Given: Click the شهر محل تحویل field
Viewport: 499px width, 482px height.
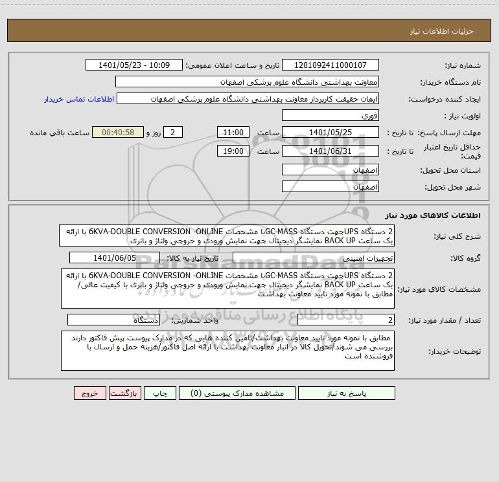Looking at the screenshot, I should point(331,186).
